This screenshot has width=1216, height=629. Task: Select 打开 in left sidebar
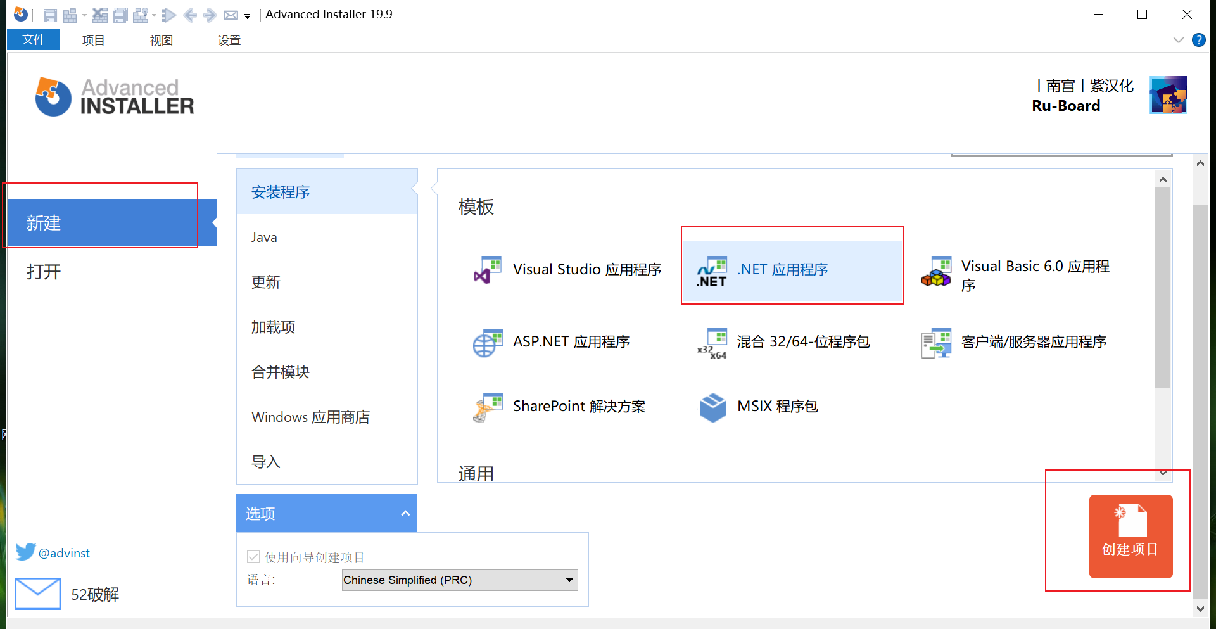click(x=44, y=272)
